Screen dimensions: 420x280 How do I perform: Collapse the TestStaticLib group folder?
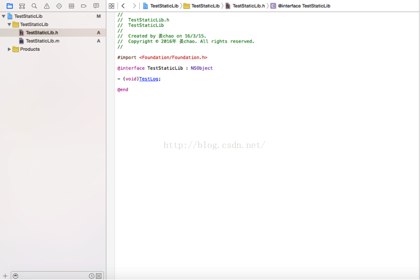point(9,25)
